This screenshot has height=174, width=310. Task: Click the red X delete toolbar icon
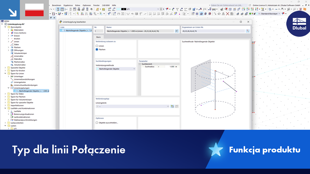click(228, 14)
